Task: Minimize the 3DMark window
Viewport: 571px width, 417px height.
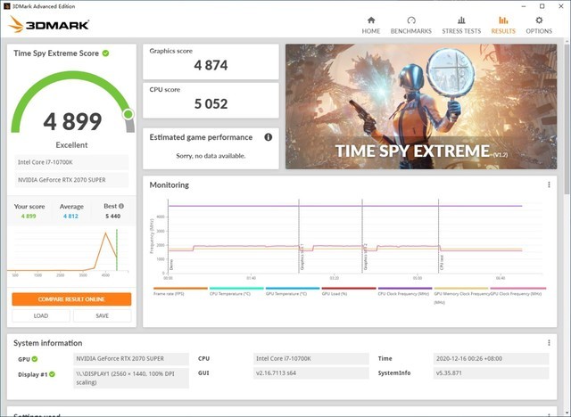Action: 524,6
